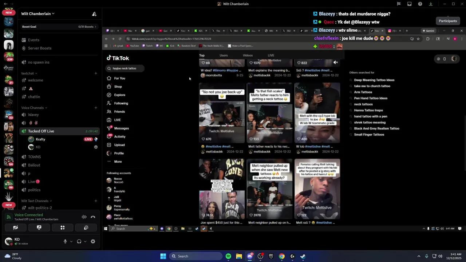This screenshot has width=466, height=262.
Task: Collapse the Wilt Text Channels category
Action: coord(36,201)
